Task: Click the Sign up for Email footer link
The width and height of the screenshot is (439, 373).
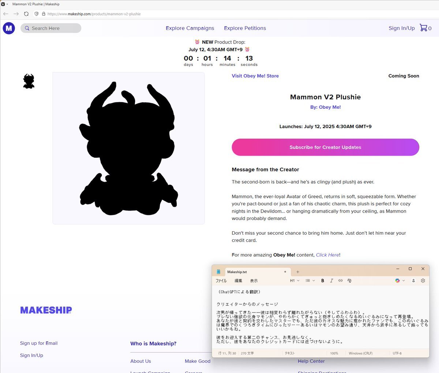Action: (39, 343)
